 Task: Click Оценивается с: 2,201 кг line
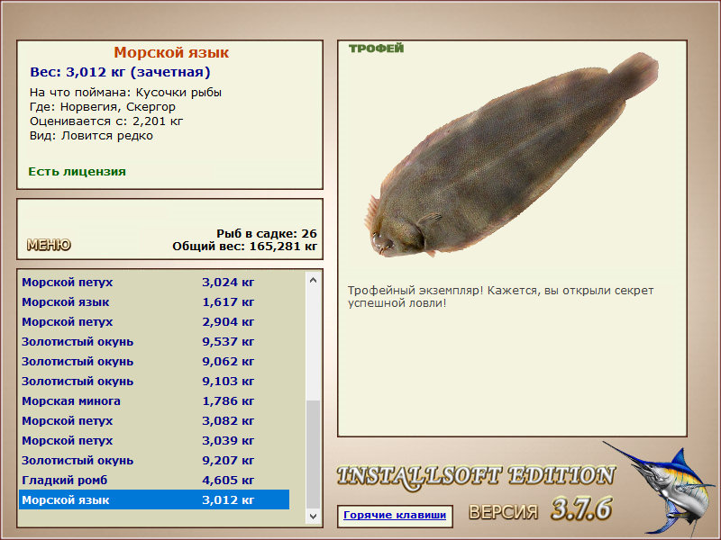106,121
